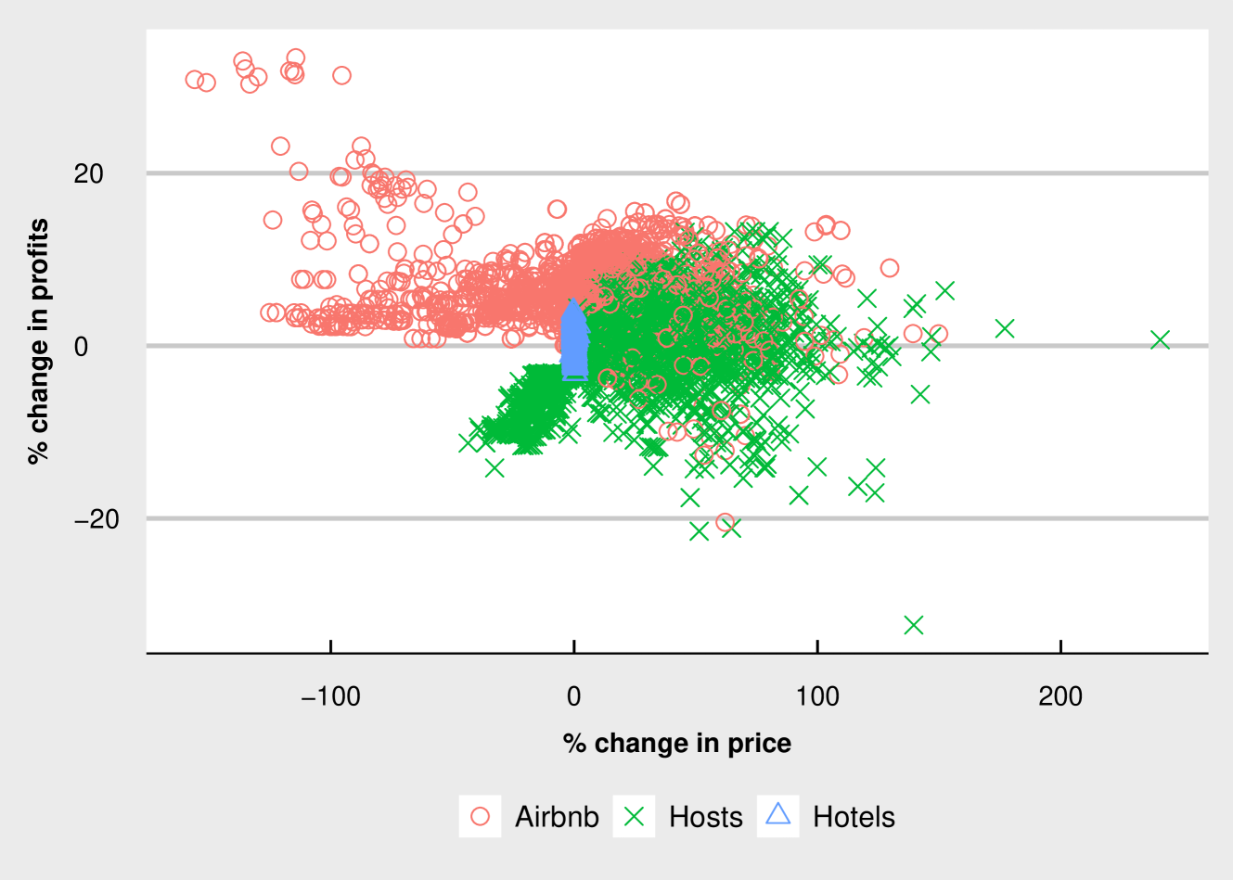Select the '% change in profits' axis title
This screenshot has width=1233, height=880.
point(38,341)
